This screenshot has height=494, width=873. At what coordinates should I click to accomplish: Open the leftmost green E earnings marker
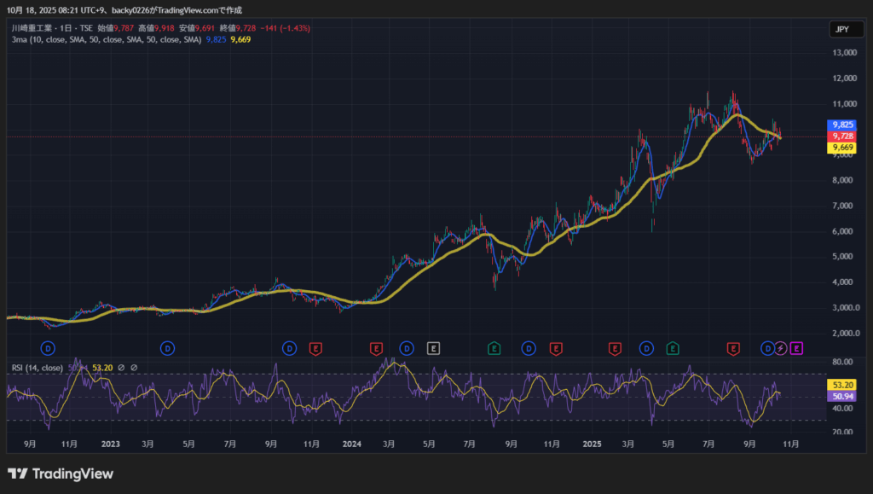pyautogui.click(x=494, y=348)
